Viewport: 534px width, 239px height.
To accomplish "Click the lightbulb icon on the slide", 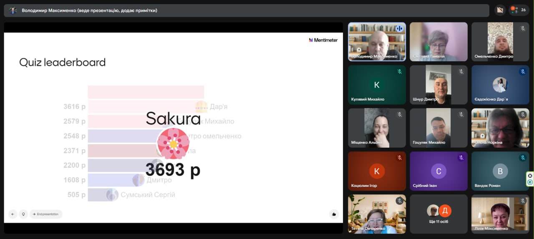I will click(23, 214).
